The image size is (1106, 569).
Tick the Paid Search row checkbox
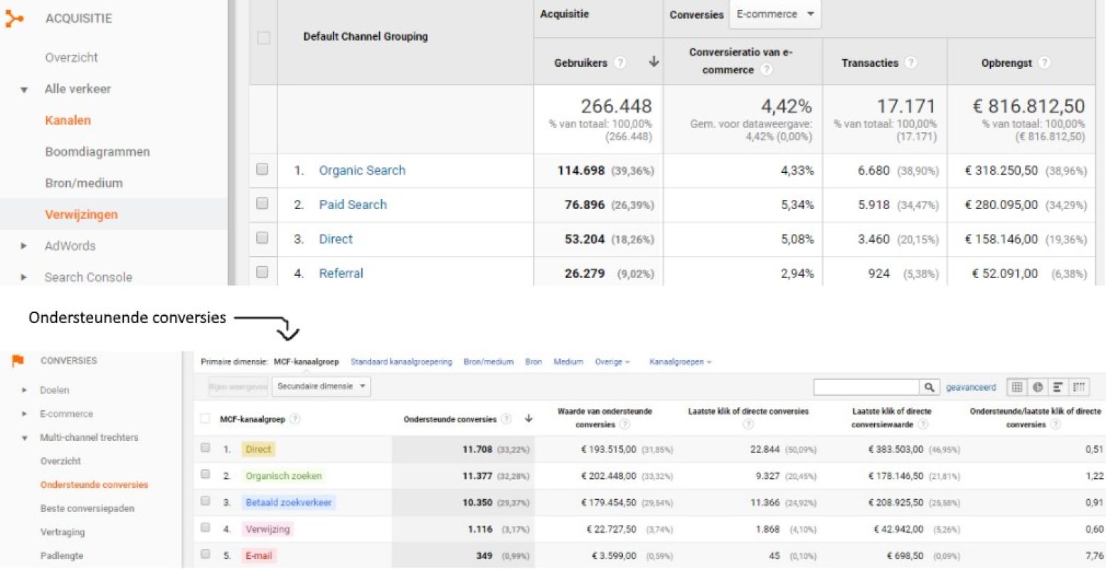tap(262, 203)
